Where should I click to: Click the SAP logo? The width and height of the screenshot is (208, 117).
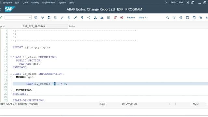click(10, 9)
